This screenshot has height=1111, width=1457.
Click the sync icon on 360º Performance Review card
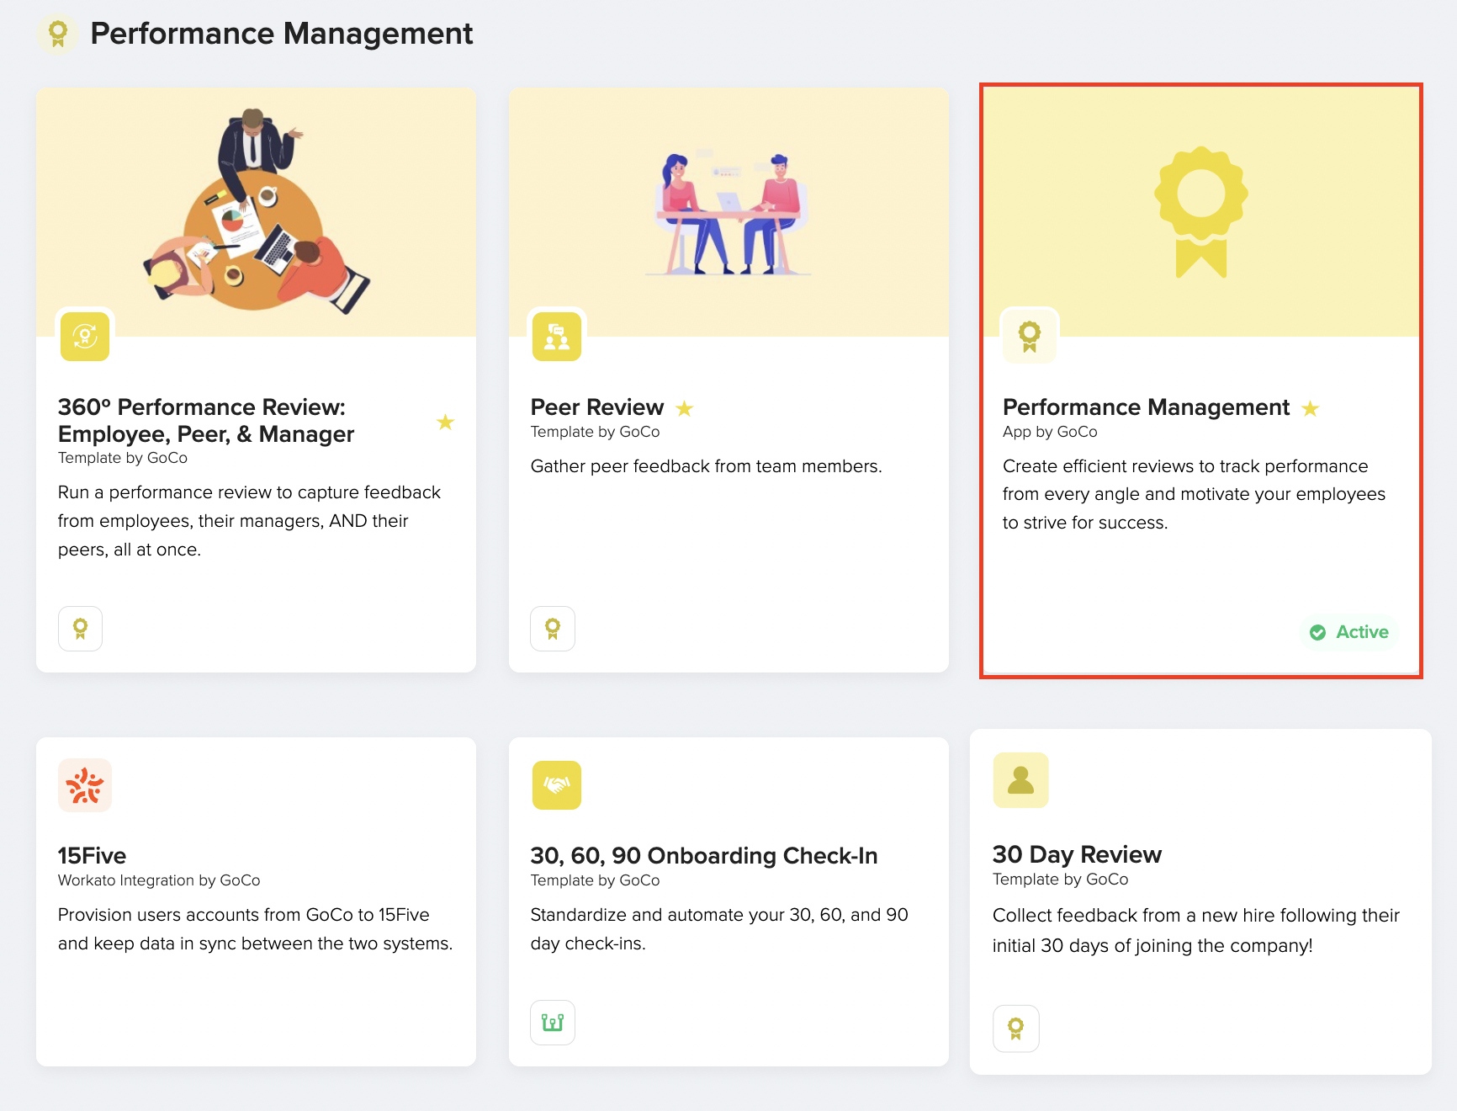(84, 336)
